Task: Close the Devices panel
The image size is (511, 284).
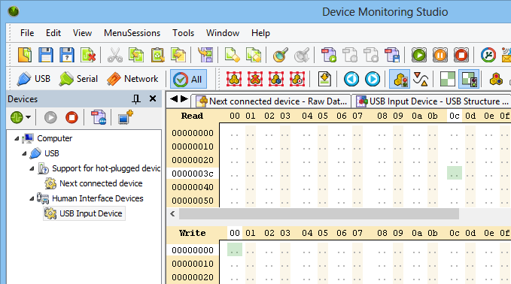Action: [153, 98]
